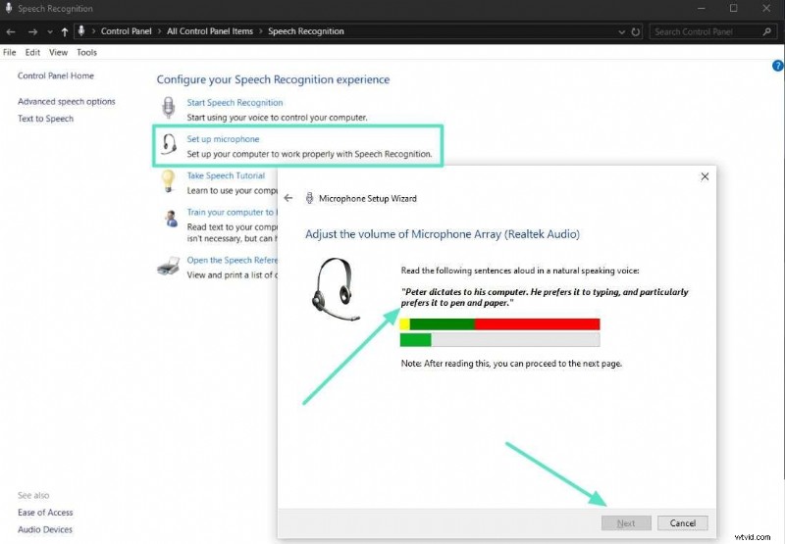Image resolution: width=785 pixels, height=544 pixels.
Task: Open the Advanced speech options link
Action: point(66,102)
